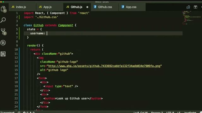The height and width of the screenshot is (113, 202).
Task: Click the 'Github' class name on line 4
Action: click(39, 25)
